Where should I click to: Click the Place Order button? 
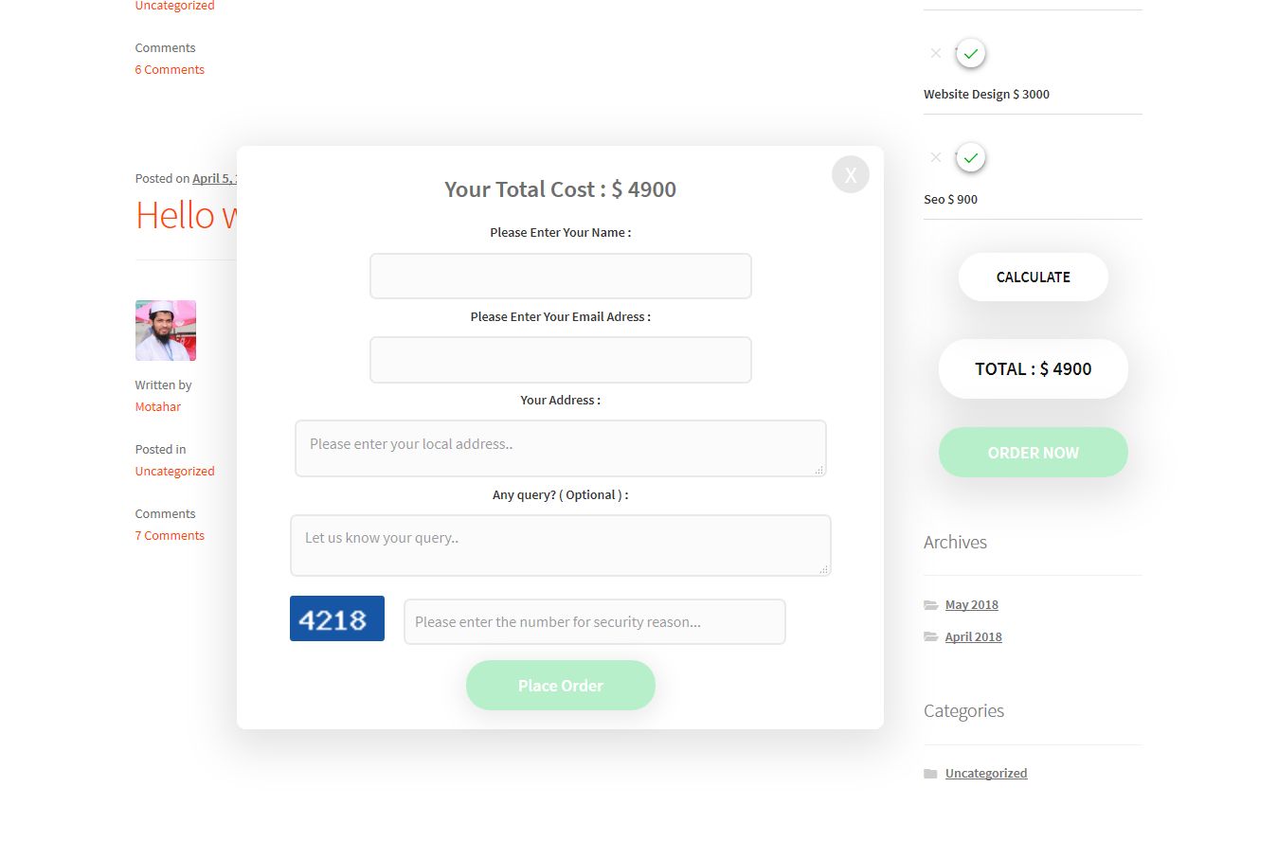pos(561,686)
